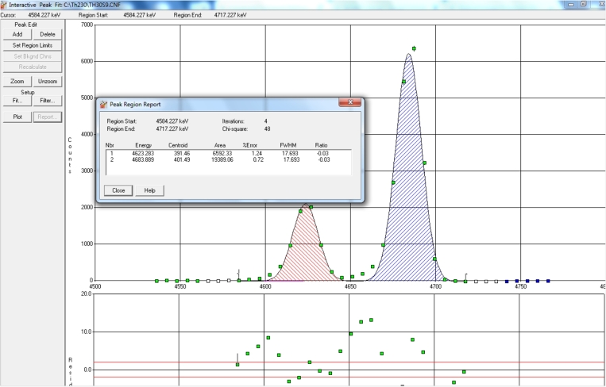Click the %Error value 0.72
Image resolution: width=606 pixels, height=387 pixels.
[258, 159]
